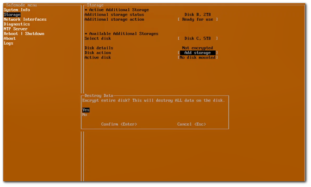Viewport: 311px width, 187px height.
Task: Open System Info in Safemode menu
Action: (17, 10)
